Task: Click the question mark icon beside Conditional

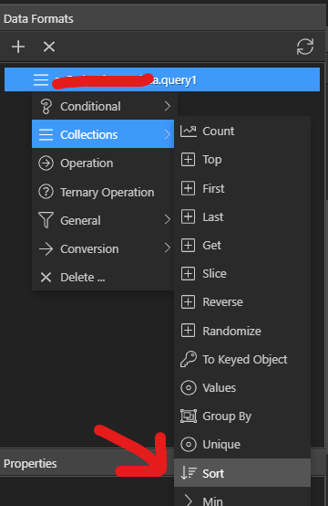Action: (x=46, y=106)
